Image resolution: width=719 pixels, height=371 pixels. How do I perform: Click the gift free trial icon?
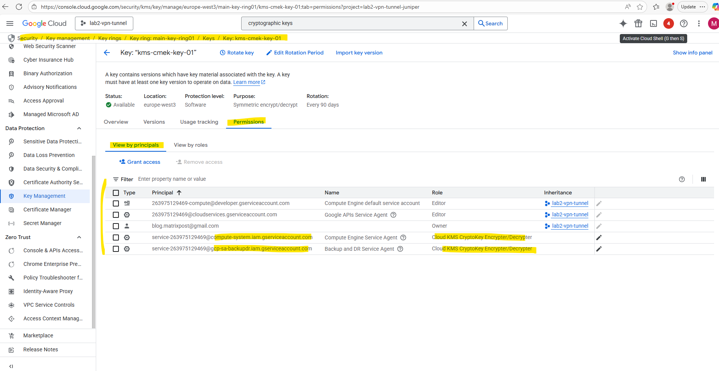point(638,23)
